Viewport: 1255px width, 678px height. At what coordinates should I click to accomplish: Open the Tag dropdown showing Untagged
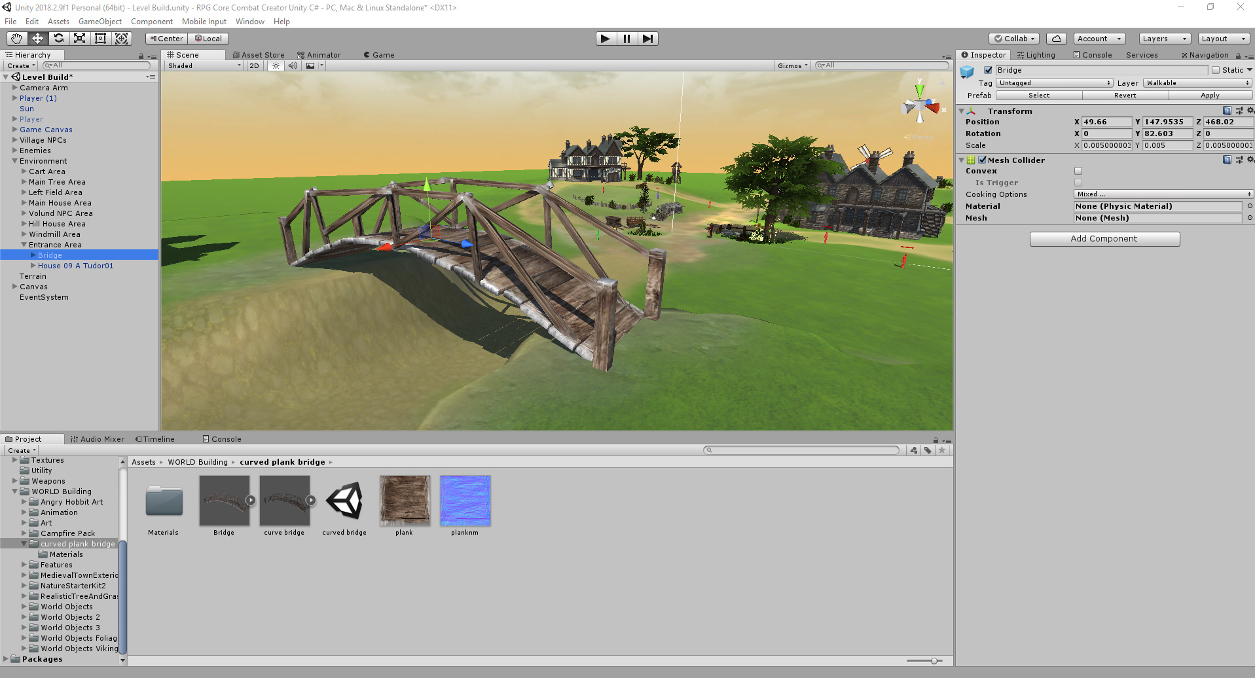1054,83
